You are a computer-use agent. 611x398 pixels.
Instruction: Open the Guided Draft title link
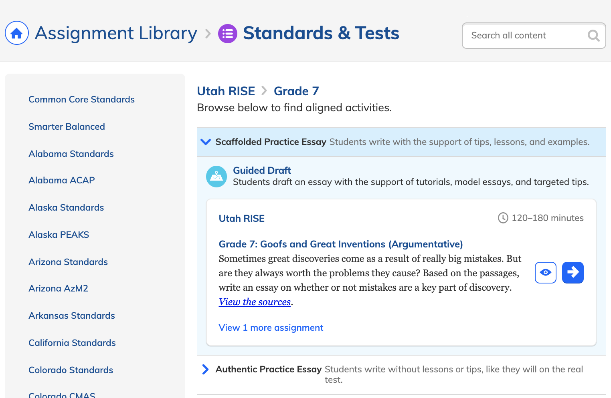point(262,171)
